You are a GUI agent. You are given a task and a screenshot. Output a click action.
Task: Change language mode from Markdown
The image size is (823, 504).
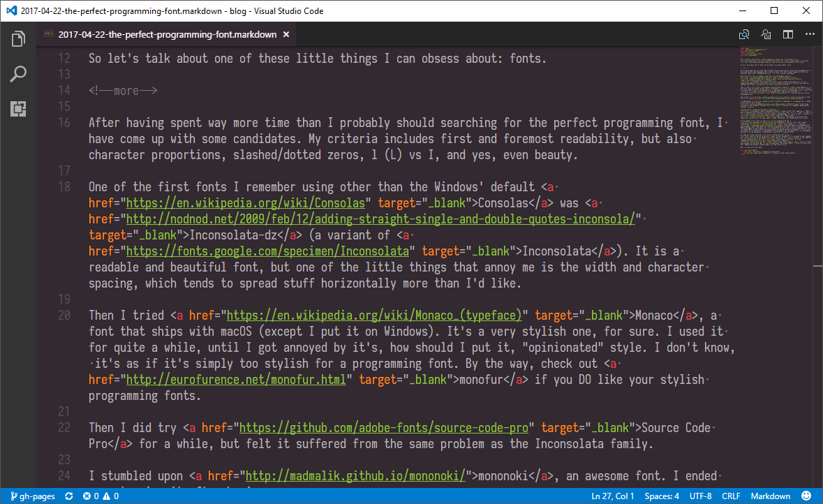point(770,496)
